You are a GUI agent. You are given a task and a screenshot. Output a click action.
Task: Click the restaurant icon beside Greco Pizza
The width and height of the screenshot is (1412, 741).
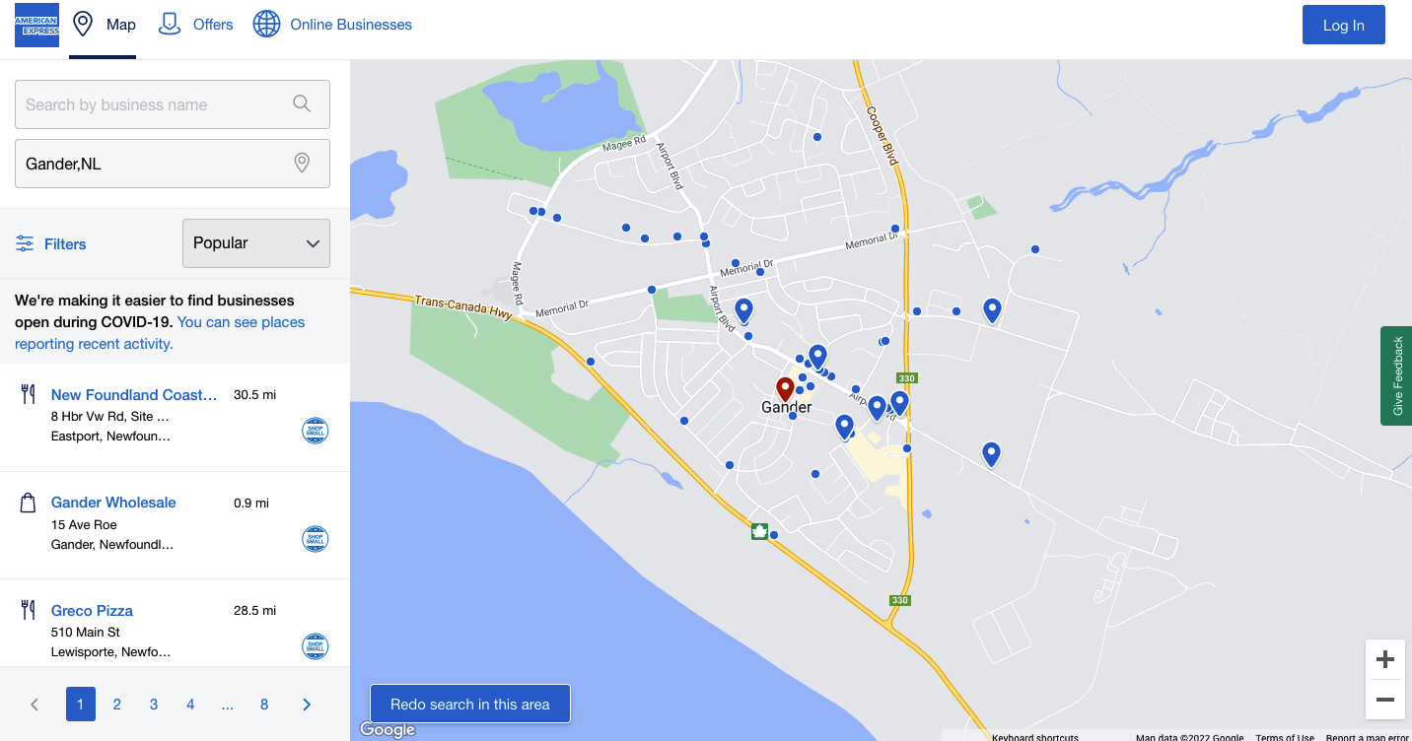click(28, 610)
